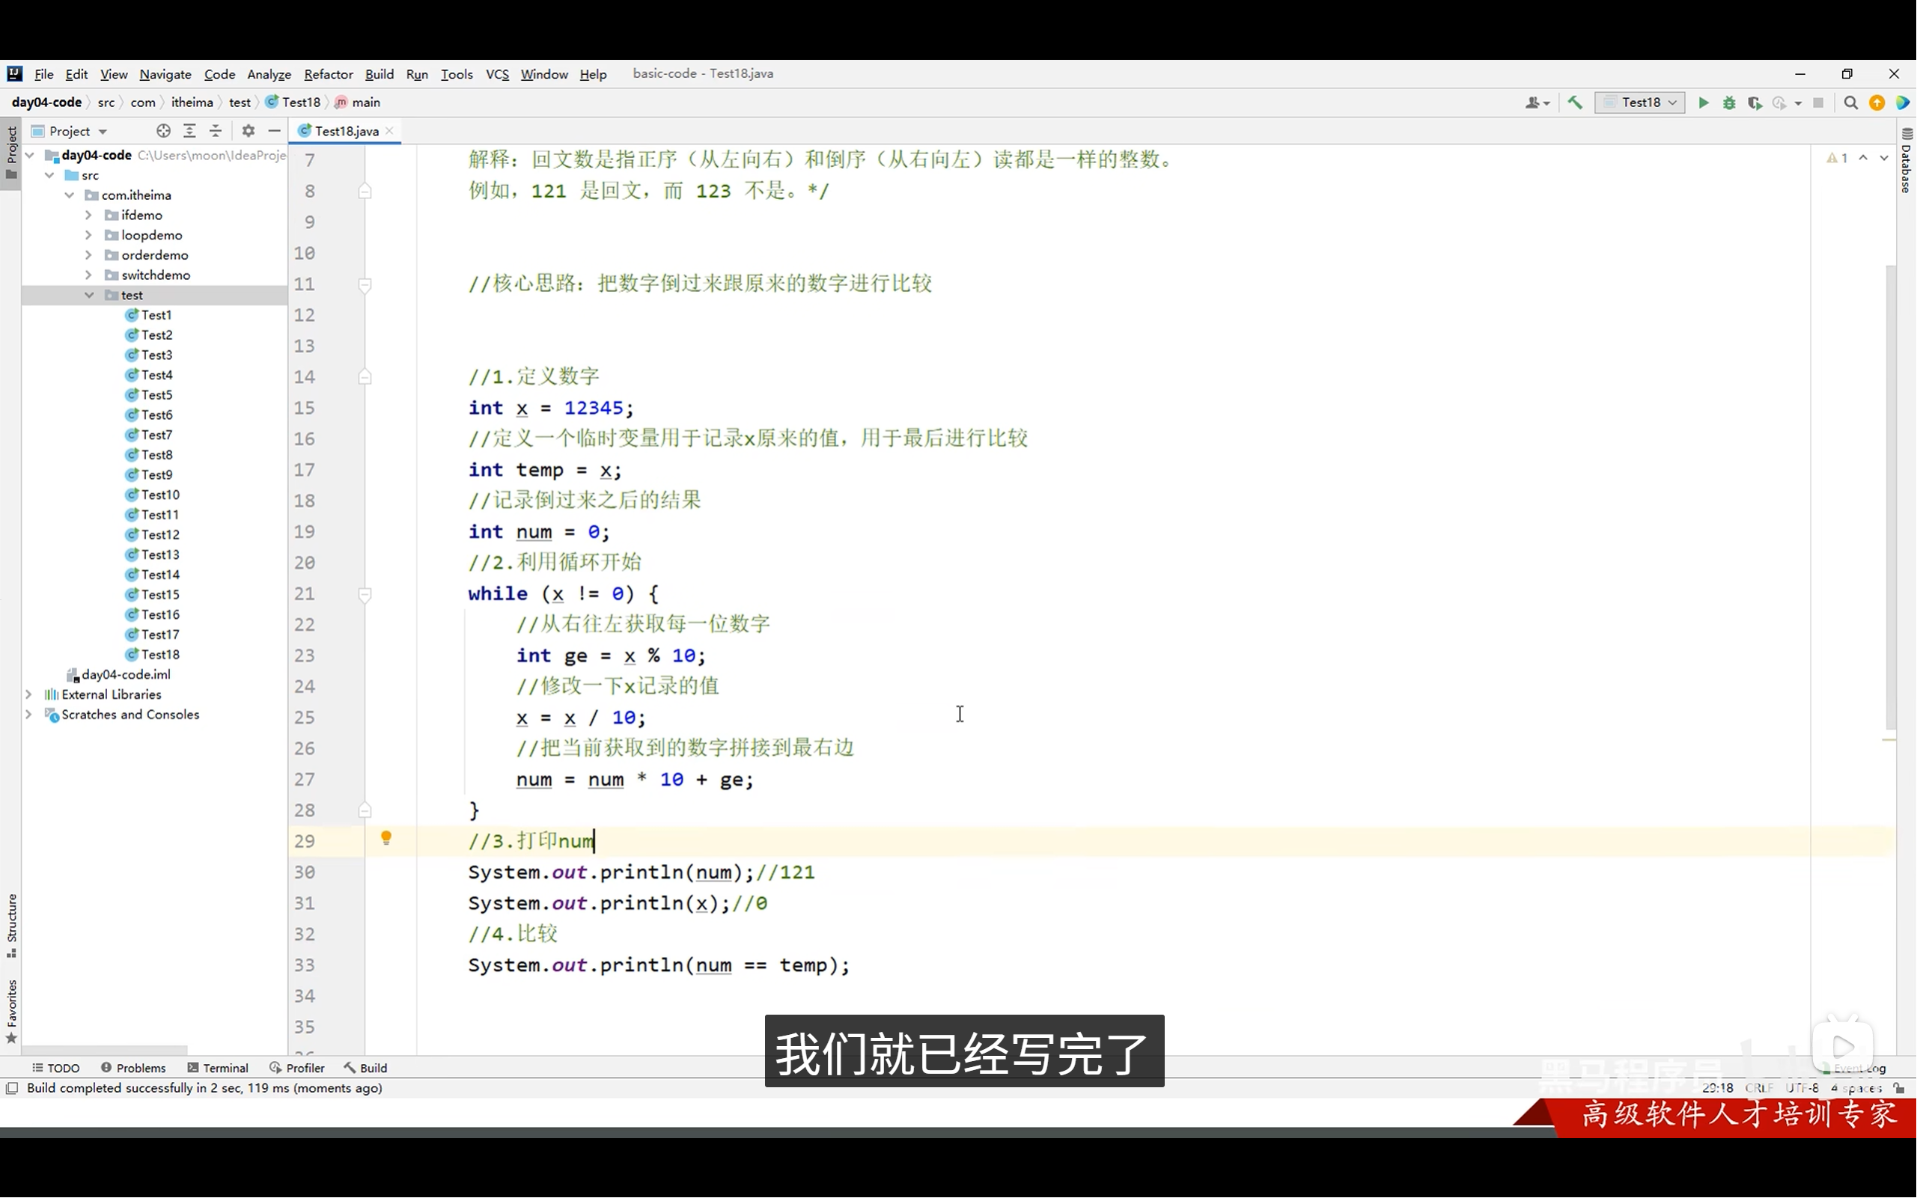This screenshot has height=1198, width=1917.
Task: Collapse the test package folder
Action: [x=89, y=295]
